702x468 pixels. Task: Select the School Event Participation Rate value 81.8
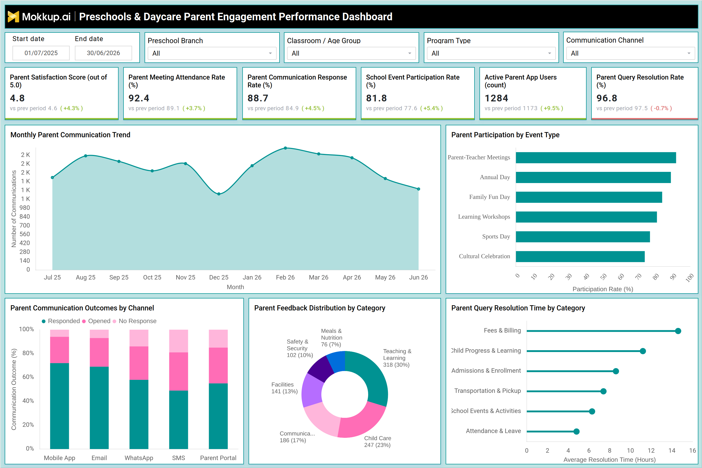coord(376,98)
